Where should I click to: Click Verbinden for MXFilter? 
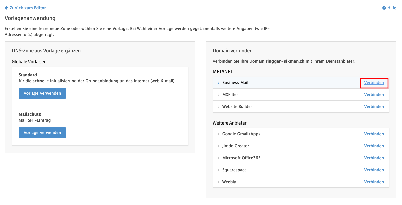pos(374,95)
